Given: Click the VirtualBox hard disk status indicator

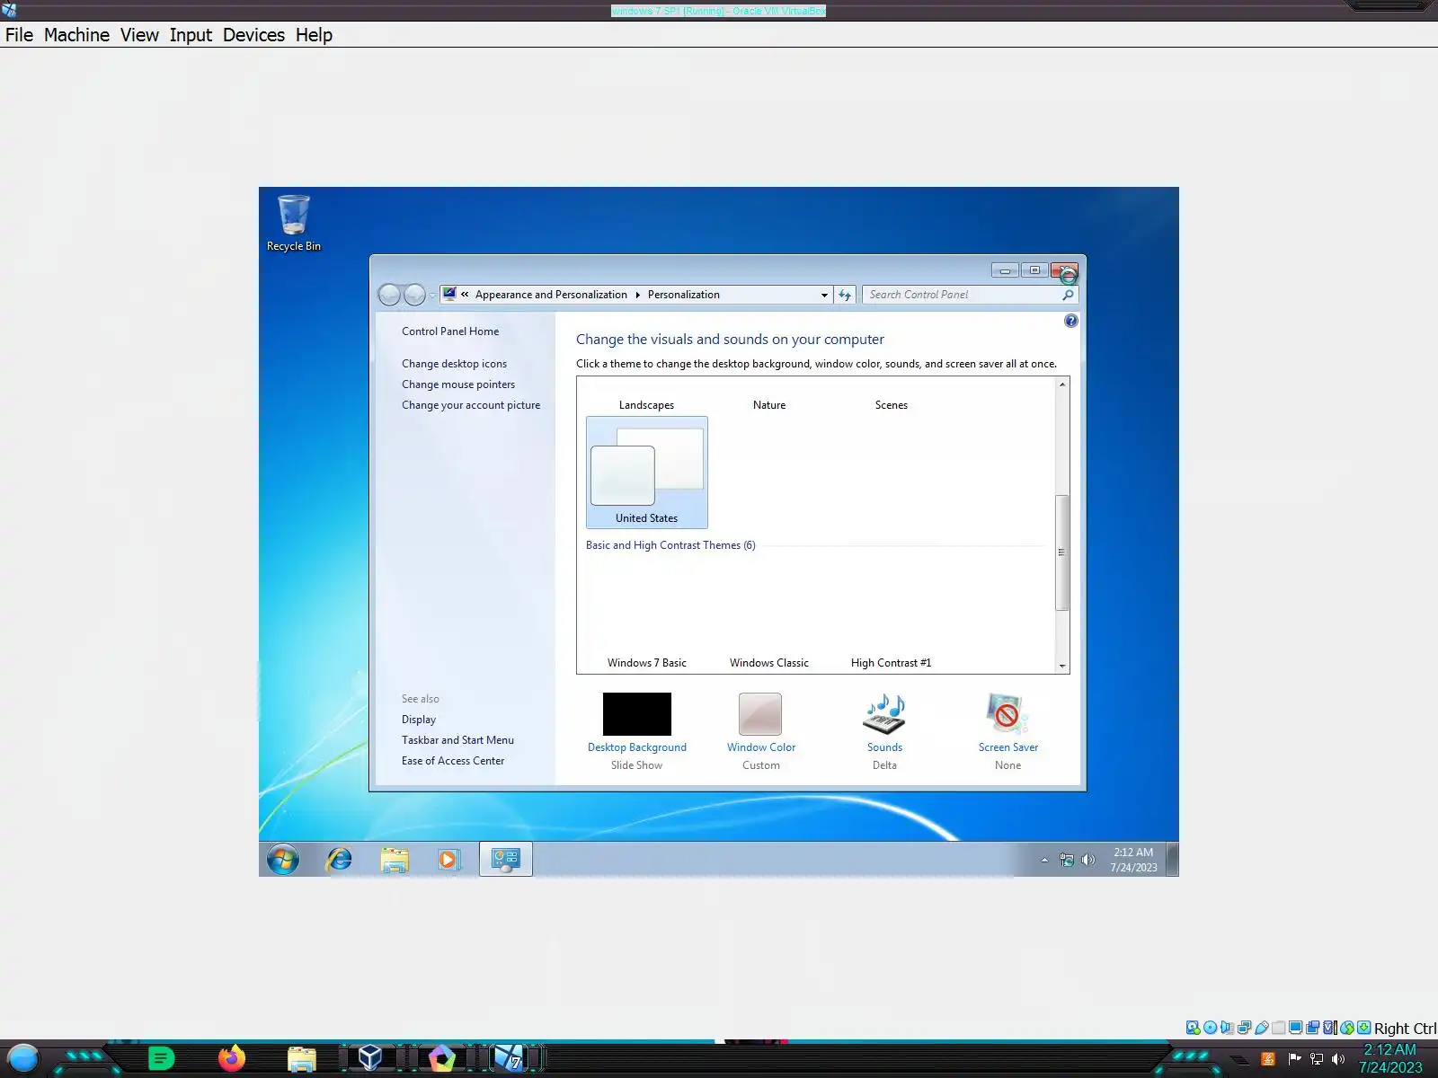Looking at the screenshot, I should click(1194, 1028).
